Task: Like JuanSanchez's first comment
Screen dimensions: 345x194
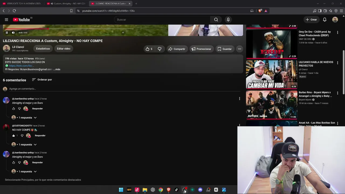Action: tap(13, 109)
